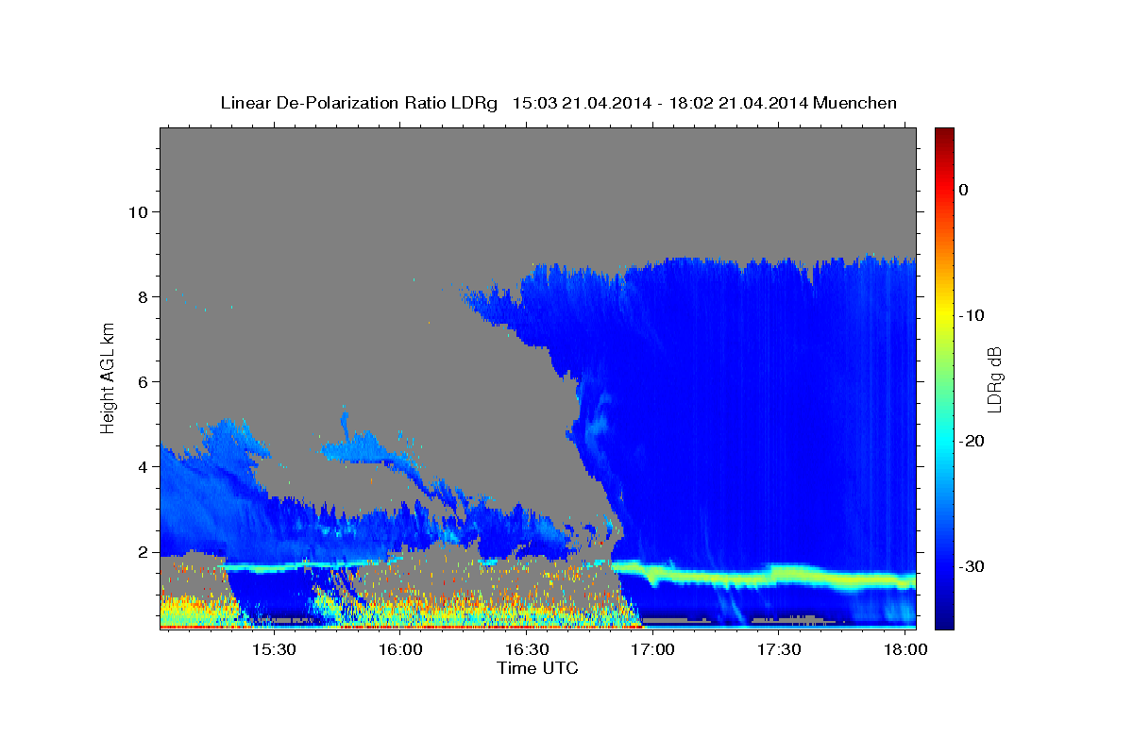The width and height of the screenshot is (1133, 755).
Task: Click the 'Muenchen' location in title
Action: point(854,103)
